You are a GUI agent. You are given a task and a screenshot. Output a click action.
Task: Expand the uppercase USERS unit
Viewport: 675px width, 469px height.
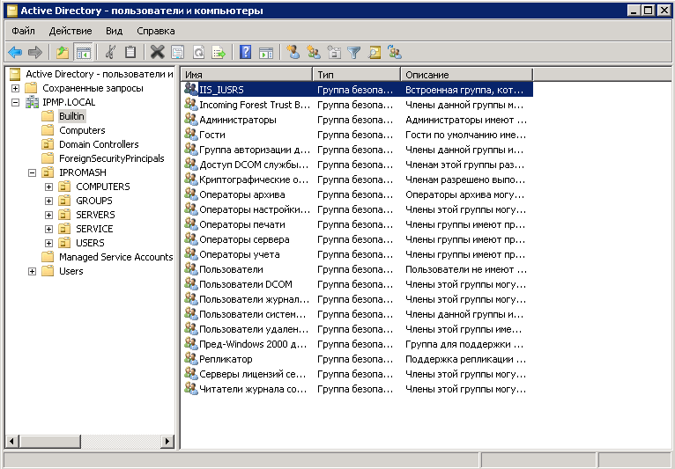click(x=48, y=244)
